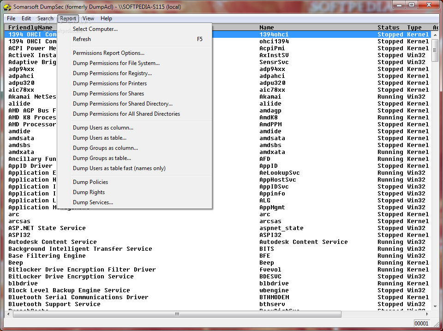Viewport: 443px width, 331px height.
Task: Open the Edit menu
Action: click(x=26, y=18)
